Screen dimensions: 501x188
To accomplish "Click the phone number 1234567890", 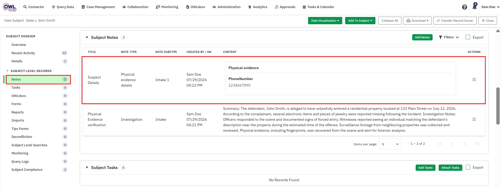I will (x=239, y=85).
